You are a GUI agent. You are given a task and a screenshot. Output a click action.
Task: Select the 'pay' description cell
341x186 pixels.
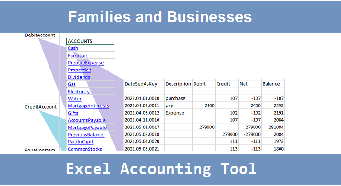click(x=178, y=105)
